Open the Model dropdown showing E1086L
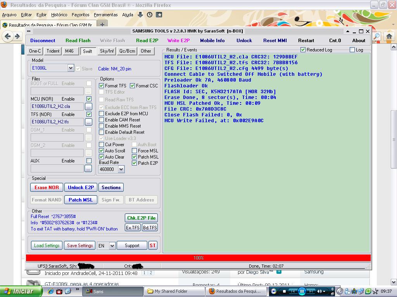The width and height of the screenshot is (397, 297). 71,68
